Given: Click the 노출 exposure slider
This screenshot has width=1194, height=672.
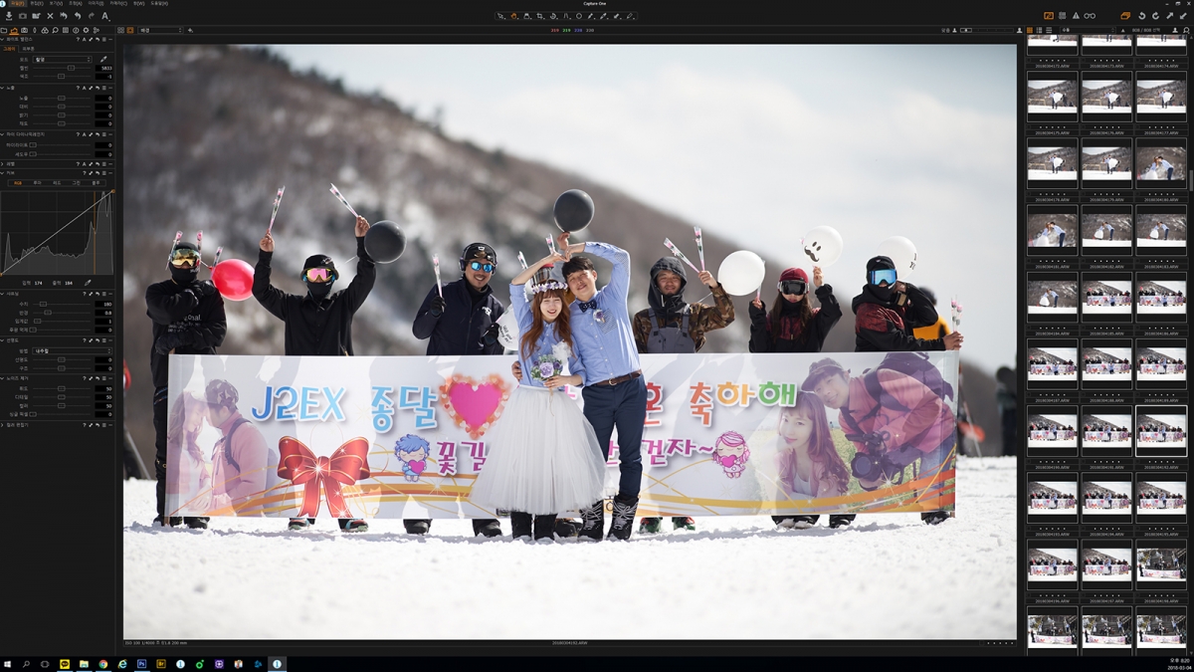Looking at the screenshot, I should click(61, 98).
